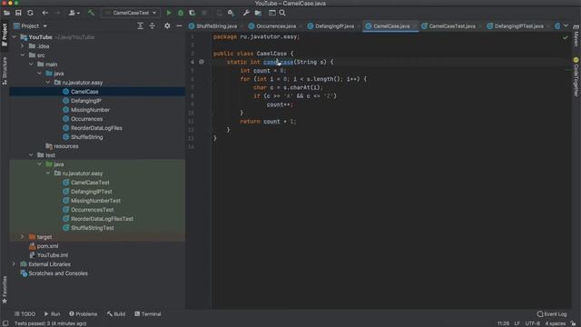Navigate back with the left arrow

[44, 13]
